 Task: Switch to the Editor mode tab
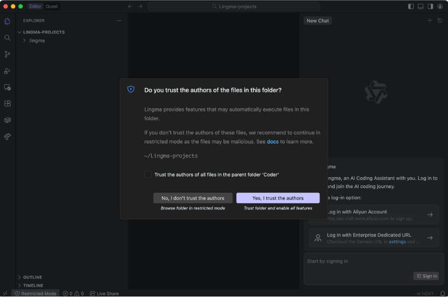click(x=35, y=6)
